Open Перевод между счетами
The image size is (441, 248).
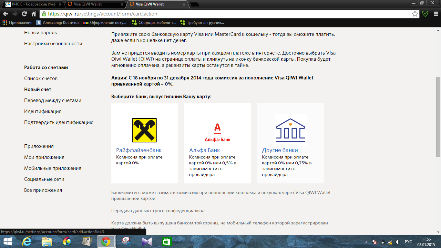[53, 100]
